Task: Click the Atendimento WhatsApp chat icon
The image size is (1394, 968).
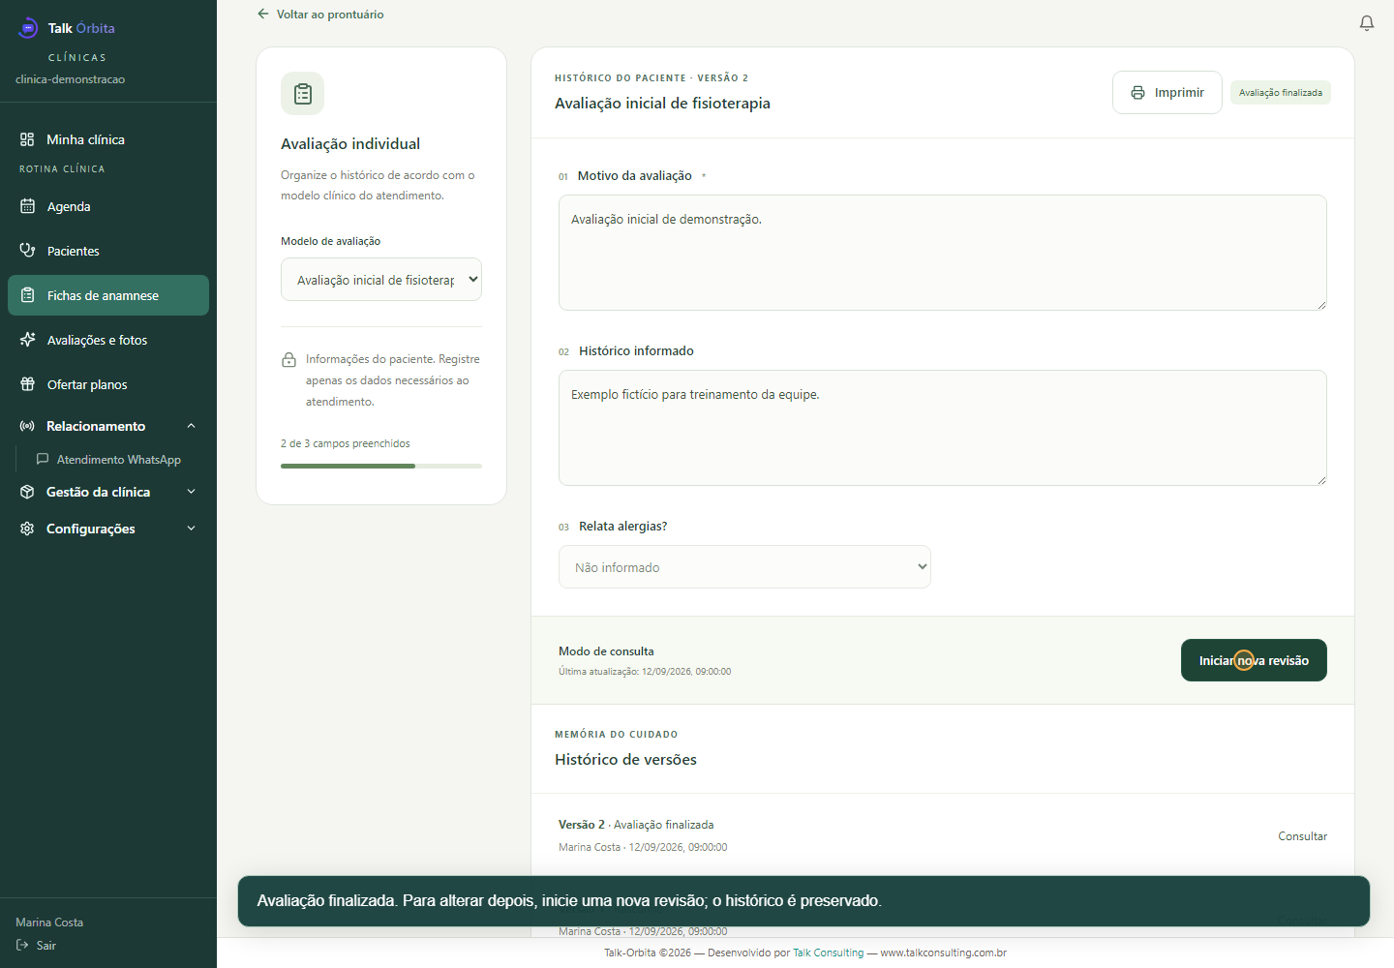Action: 43,459
